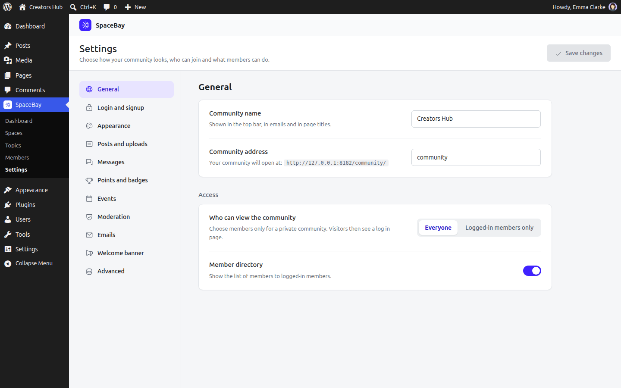Click the search magnifier icon in admin bar
The height and width of the screenshot is (388, 621).
pos(73,7)
